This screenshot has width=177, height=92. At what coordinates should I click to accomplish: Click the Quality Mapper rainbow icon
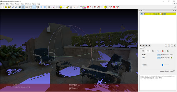coord(85,7)
